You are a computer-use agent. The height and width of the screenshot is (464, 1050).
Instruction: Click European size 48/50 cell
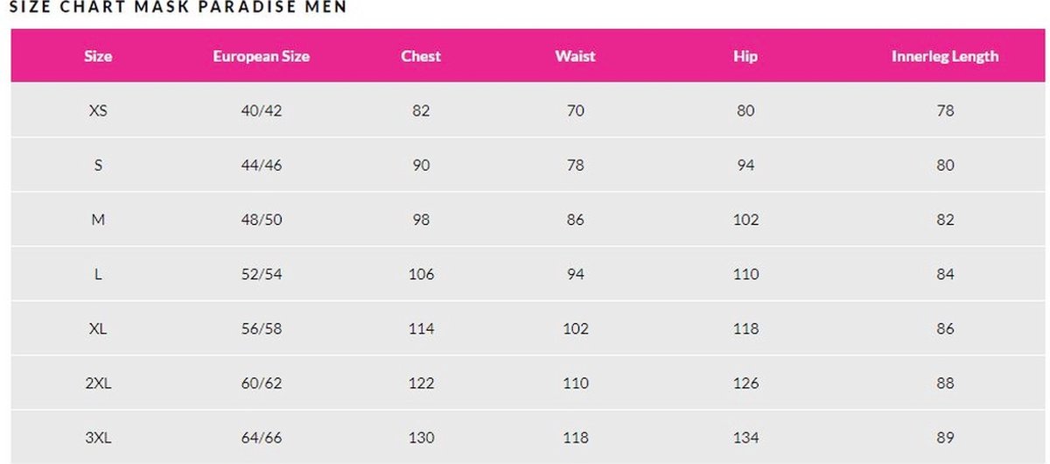click(x=261, y=220)
